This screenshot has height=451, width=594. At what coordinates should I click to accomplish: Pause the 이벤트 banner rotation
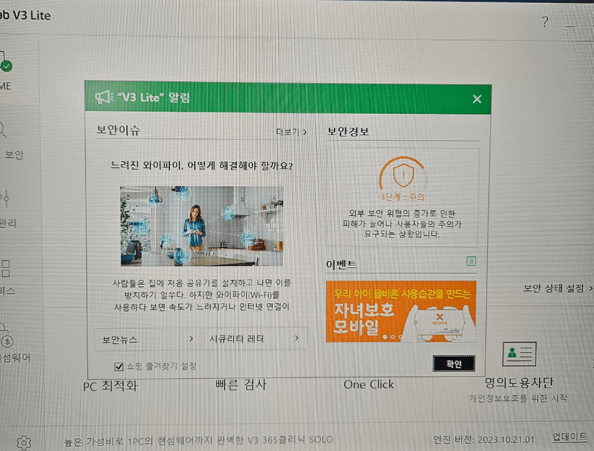471,261
